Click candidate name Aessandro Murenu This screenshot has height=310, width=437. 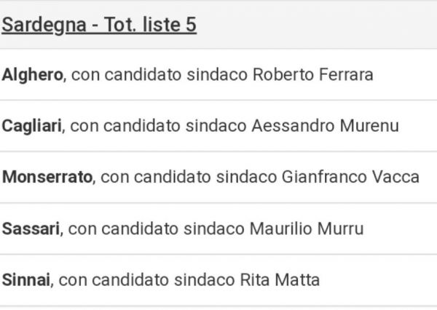326,126
